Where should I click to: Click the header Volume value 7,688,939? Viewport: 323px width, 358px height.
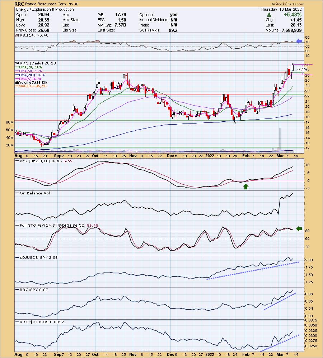pos(292,30)
